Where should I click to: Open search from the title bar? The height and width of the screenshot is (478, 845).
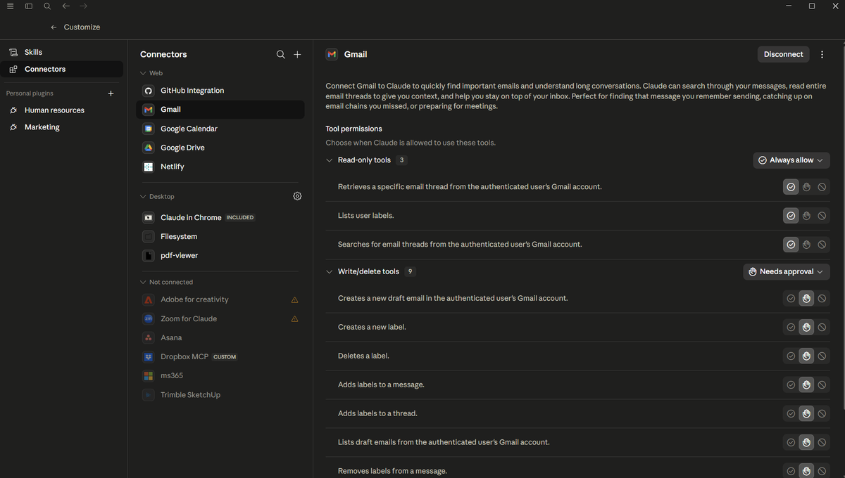(x=47, y=6)
